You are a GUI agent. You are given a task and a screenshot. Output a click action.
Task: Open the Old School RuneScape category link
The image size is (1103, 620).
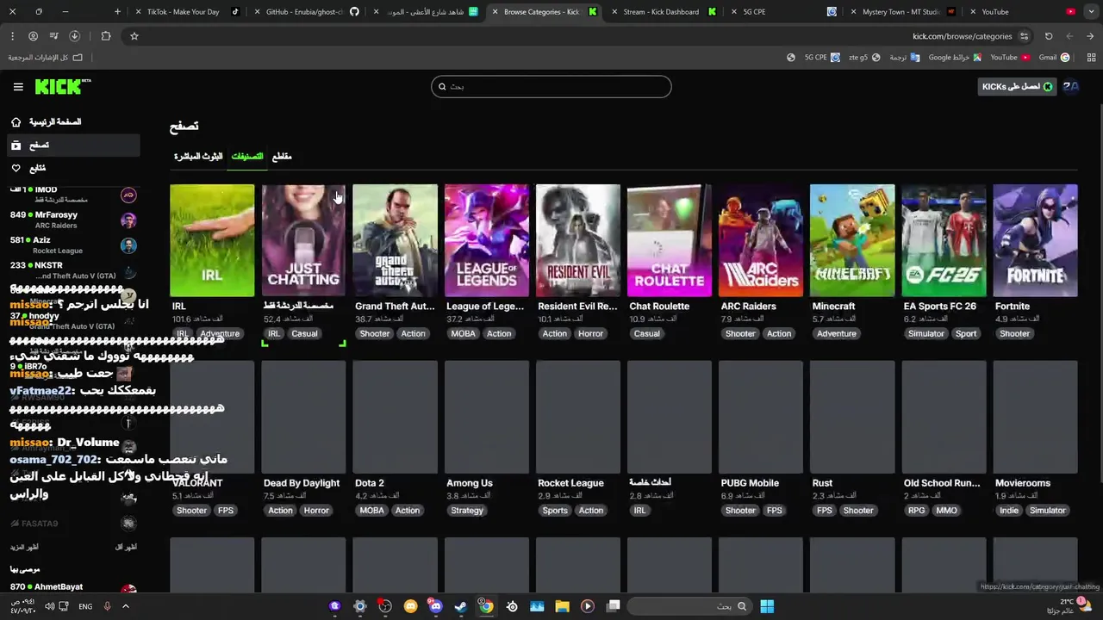(x=942, y=483)
